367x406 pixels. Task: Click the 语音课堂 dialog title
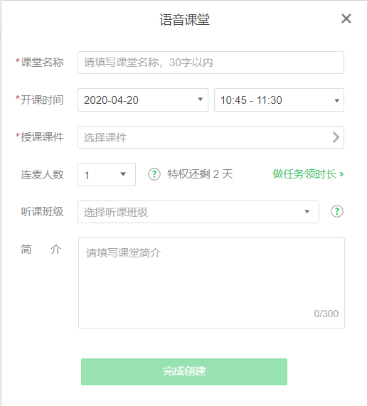184,20
